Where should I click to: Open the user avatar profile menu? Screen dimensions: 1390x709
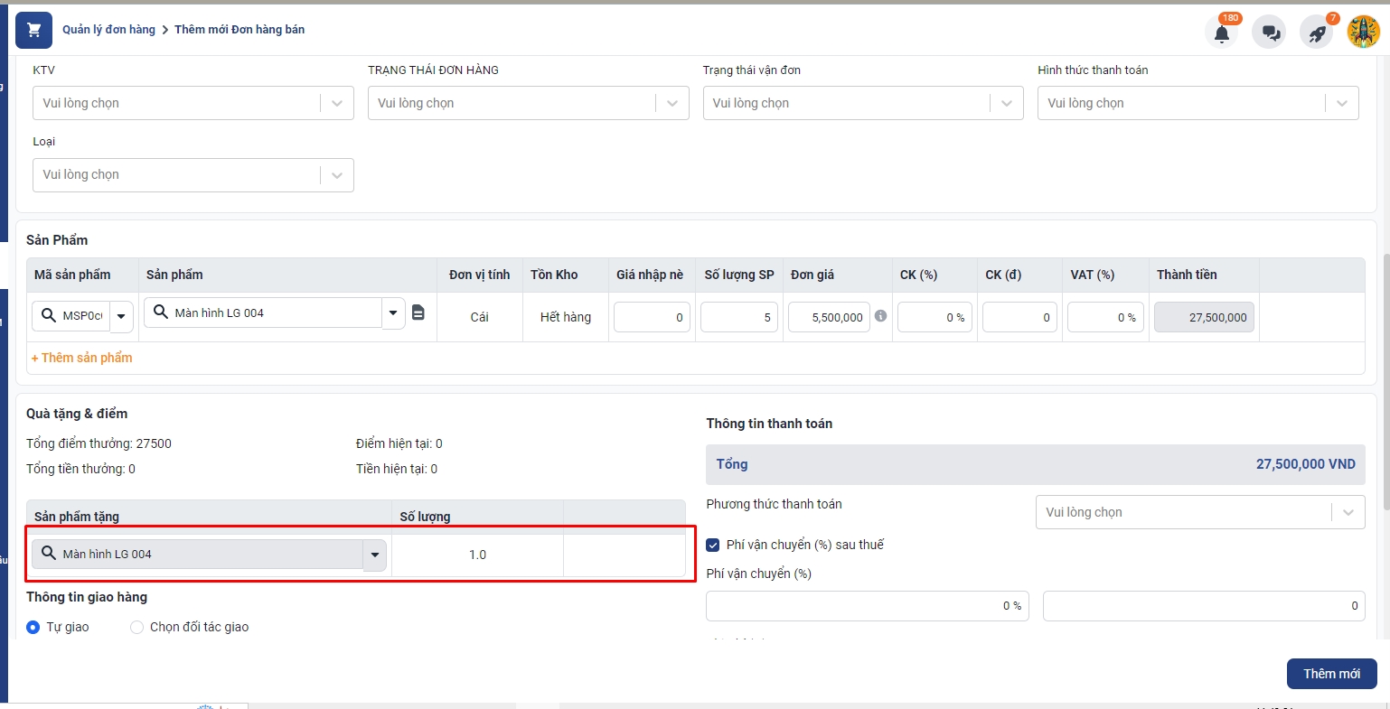point(1363,32)
